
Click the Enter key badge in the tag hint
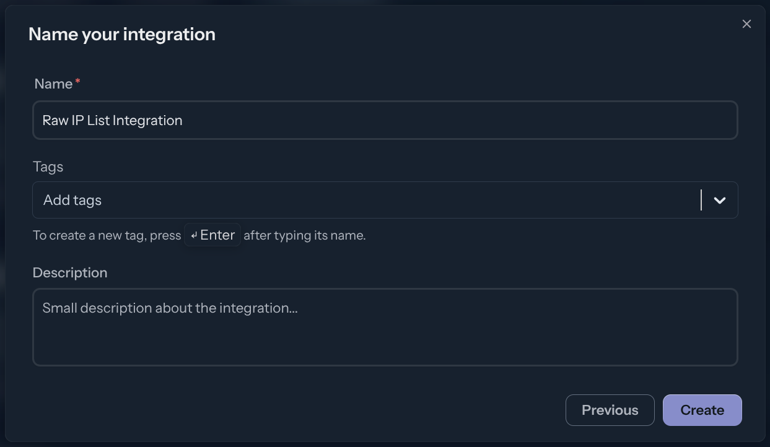(212, 235)
